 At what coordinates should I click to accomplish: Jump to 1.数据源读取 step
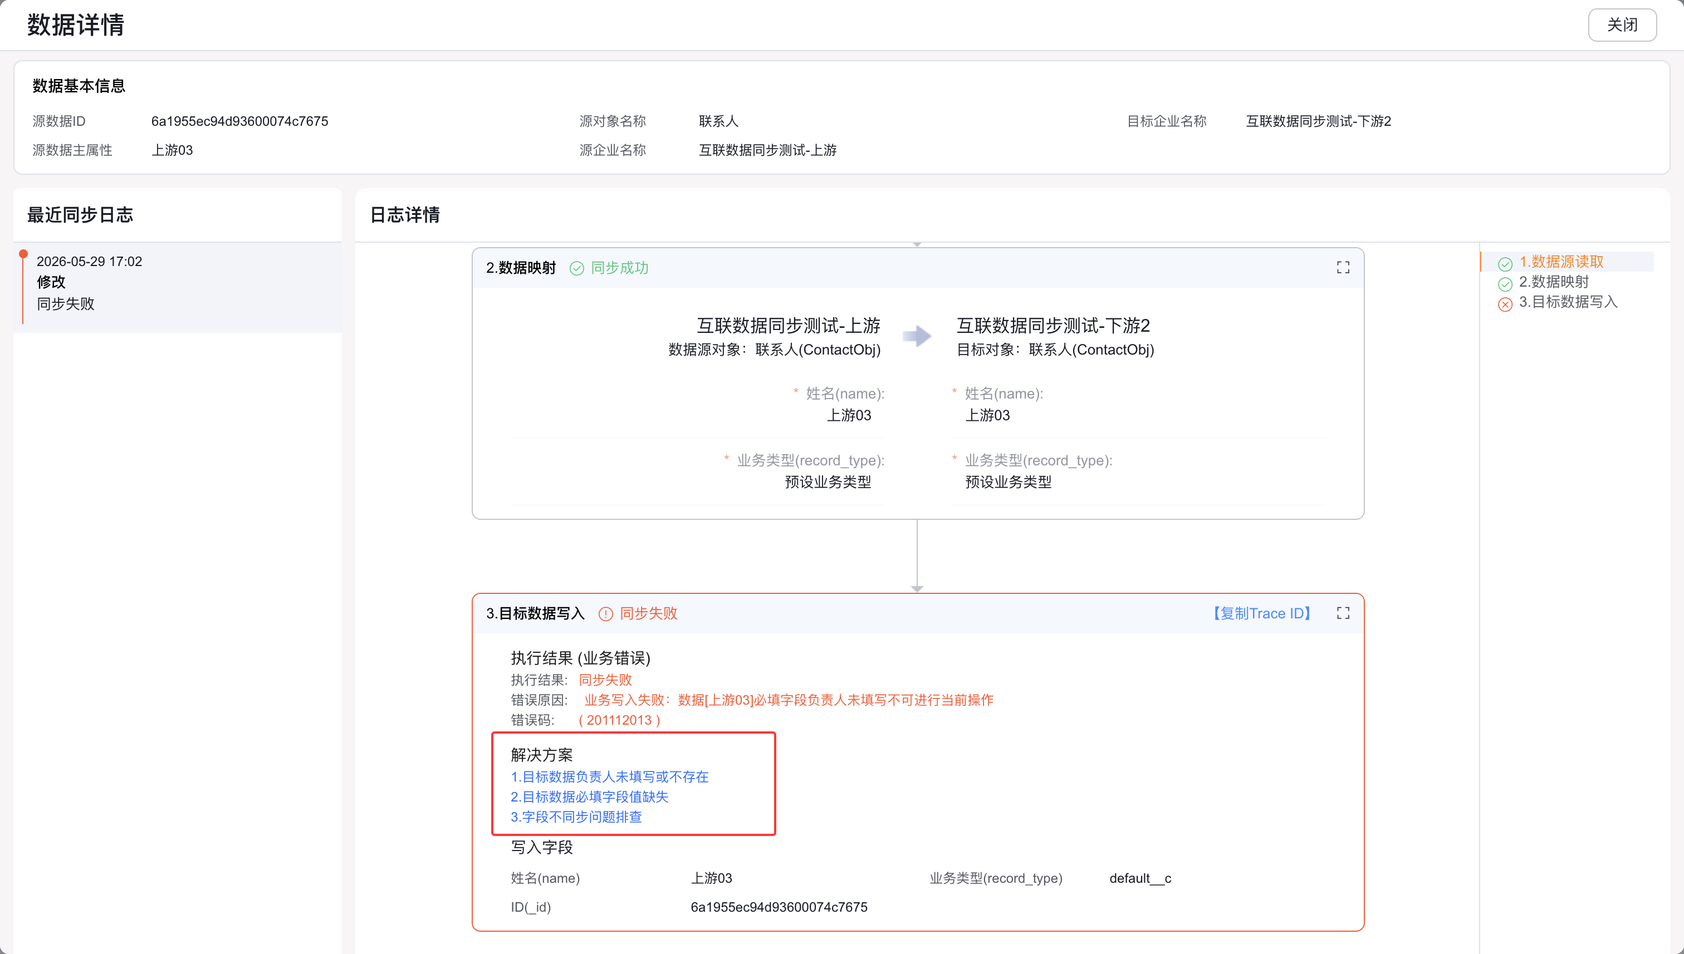(1561, 262)
